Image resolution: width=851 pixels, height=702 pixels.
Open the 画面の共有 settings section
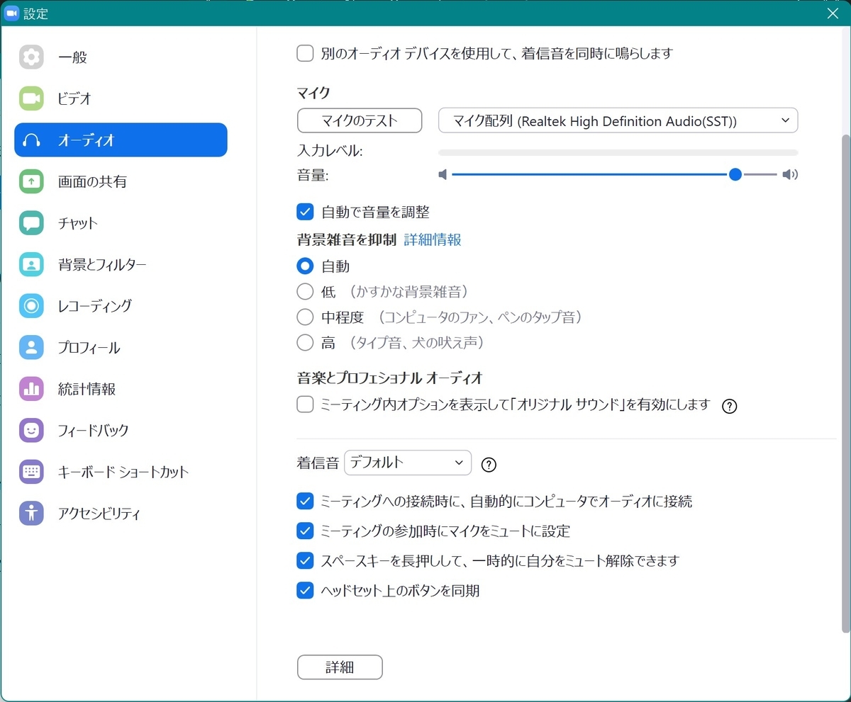pyautogui.click(x=33, y=181)
